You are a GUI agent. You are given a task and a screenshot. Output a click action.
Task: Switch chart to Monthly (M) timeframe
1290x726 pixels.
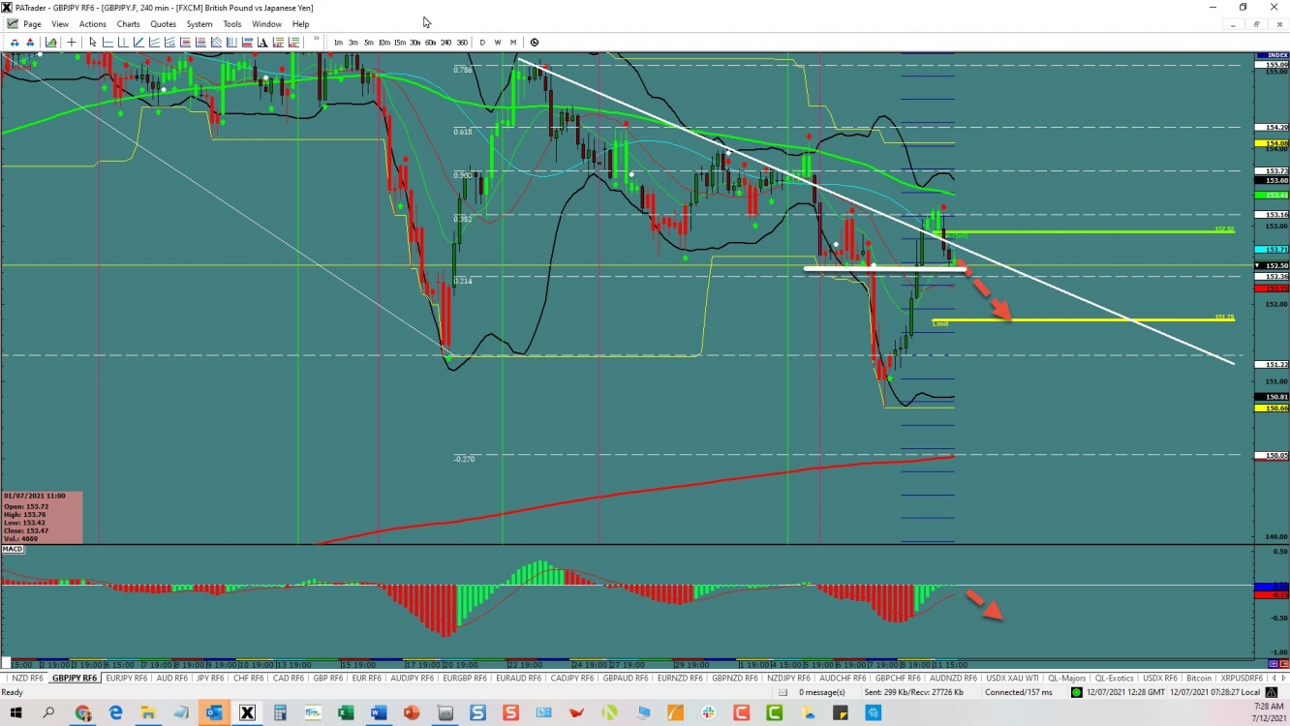[513, 43]
